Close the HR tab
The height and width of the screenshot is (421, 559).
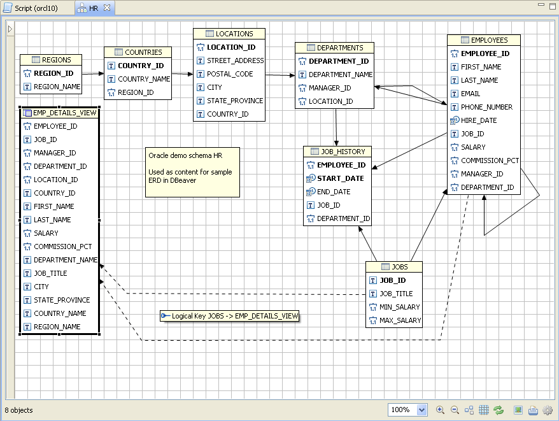click(x=107, y=8)
